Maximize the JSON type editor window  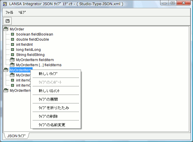click(x=173, y=3)
